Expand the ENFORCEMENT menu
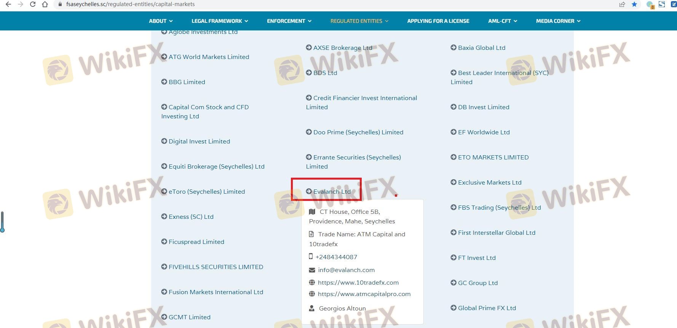Screen dimensions: 677x328 click(x=289, y=21)
